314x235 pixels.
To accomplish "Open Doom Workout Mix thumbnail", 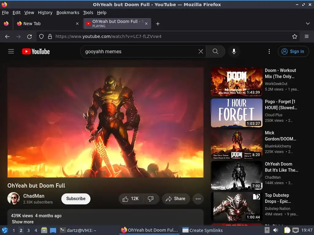I will (x=236, y=81).
